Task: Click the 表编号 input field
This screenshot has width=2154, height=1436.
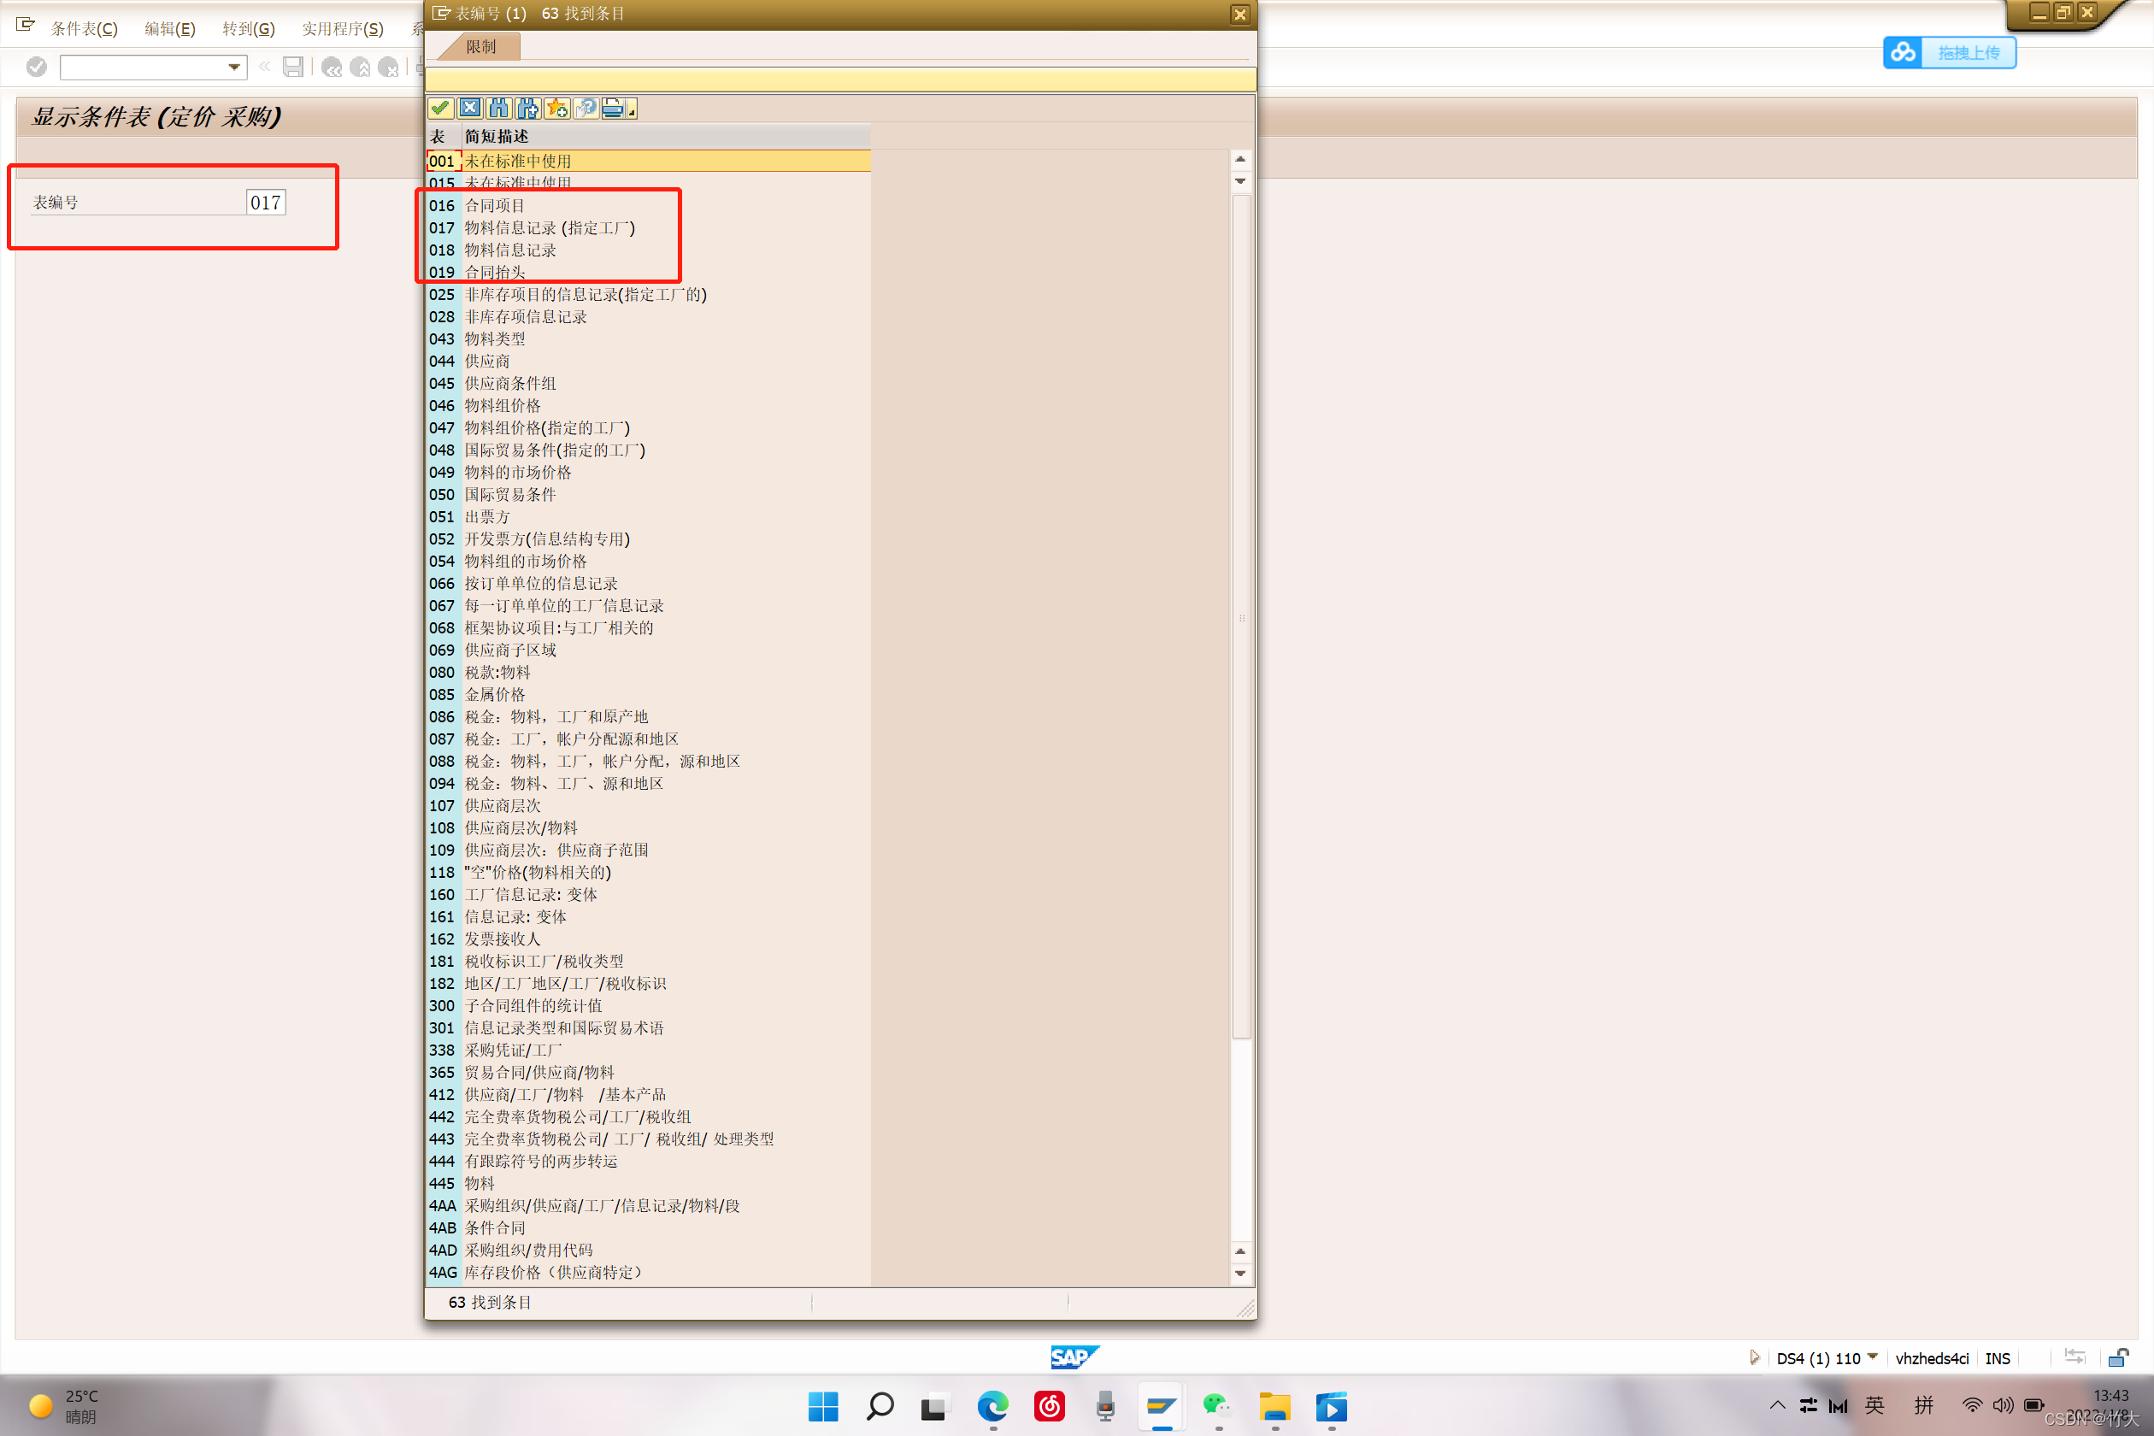Action: point(266,203)
